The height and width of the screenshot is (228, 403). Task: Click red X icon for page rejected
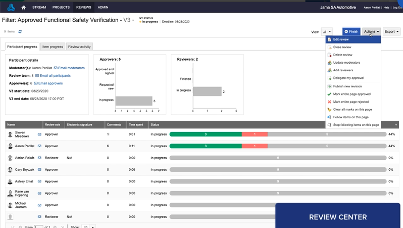click(x=329, y=102)
